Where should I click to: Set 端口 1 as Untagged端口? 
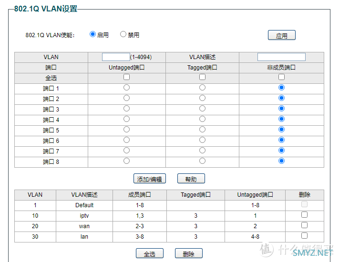[126, 88]
